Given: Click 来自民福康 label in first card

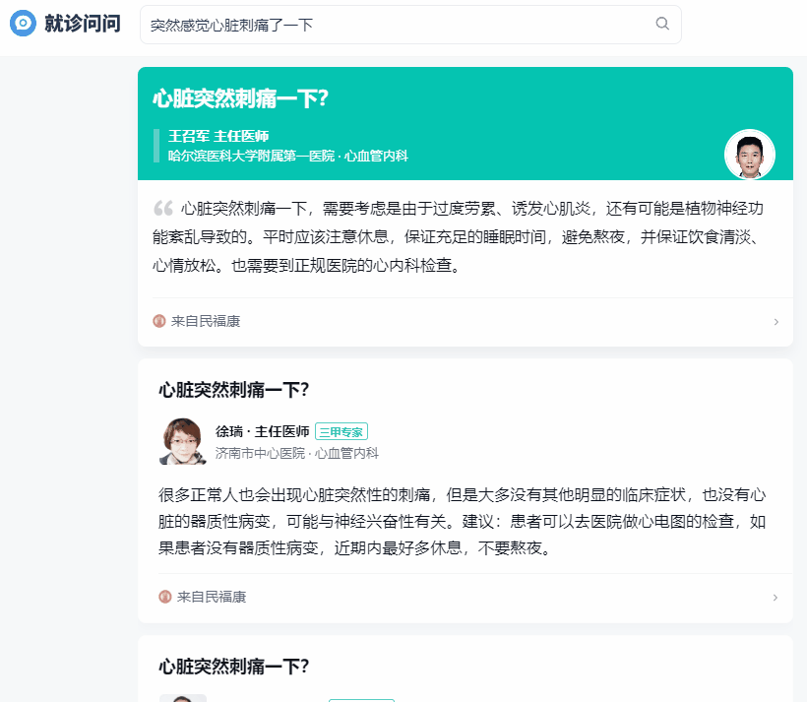Looking at the screenshot, I should click(x=206, y=321).
